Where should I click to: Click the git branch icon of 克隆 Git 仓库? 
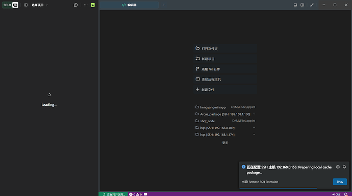197,69
